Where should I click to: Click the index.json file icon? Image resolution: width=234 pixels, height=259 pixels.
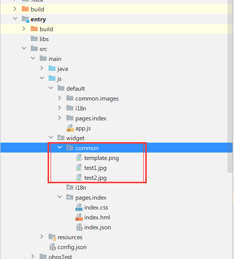79,227
